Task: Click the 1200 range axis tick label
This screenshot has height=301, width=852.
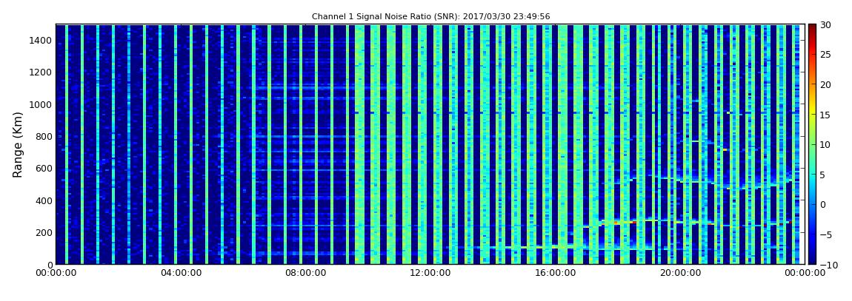Action: pos(41,72)
